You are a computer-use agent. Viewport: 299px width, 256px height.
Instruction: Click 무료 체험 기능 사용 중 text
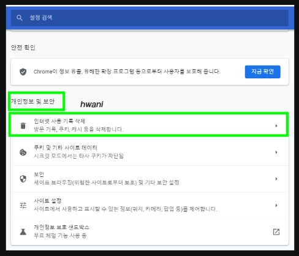(x=60, y=235)
